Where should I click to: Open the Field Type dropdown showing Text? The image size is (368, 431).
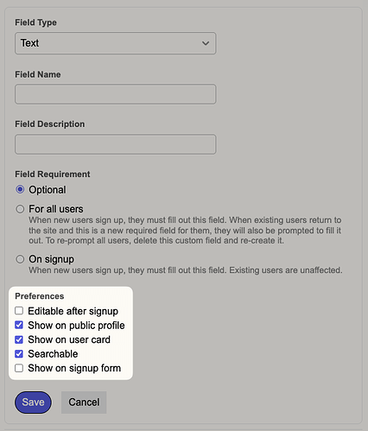115,43
